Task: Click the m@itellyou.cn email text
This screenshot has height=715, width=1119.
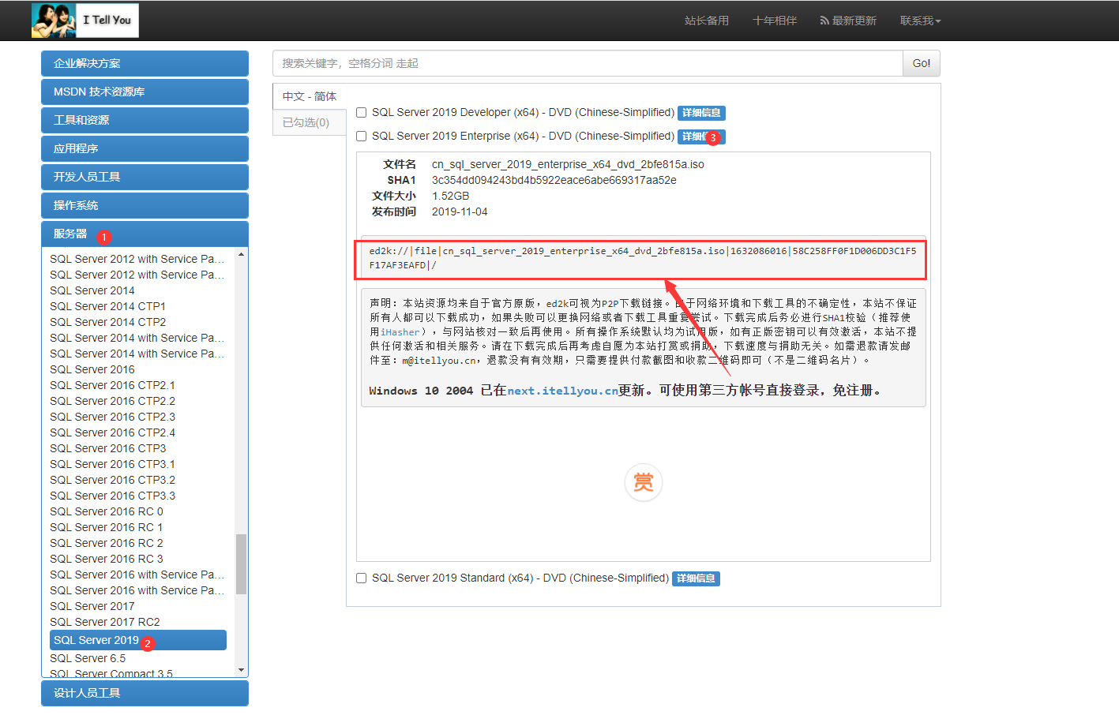Action: (439, 361)
